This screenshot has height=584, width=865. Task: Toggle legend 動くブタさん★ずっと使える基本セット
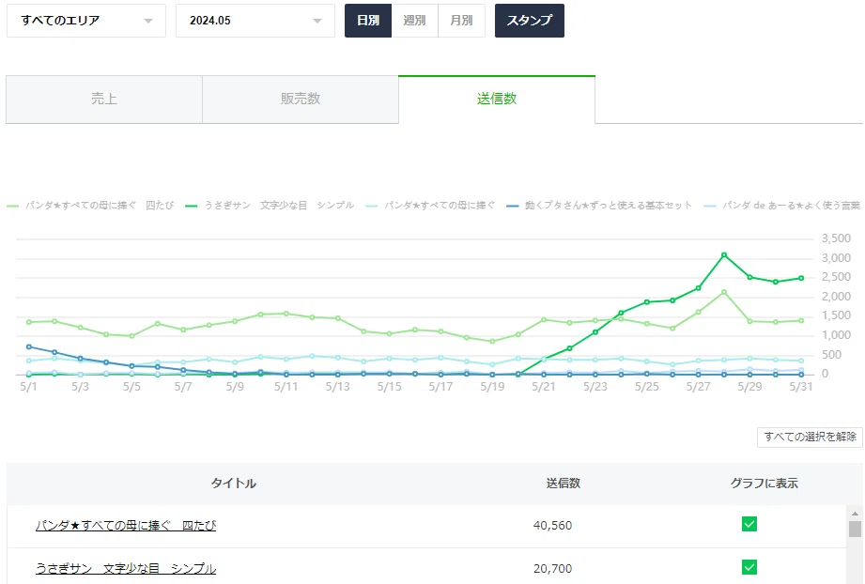click(599, 205)
